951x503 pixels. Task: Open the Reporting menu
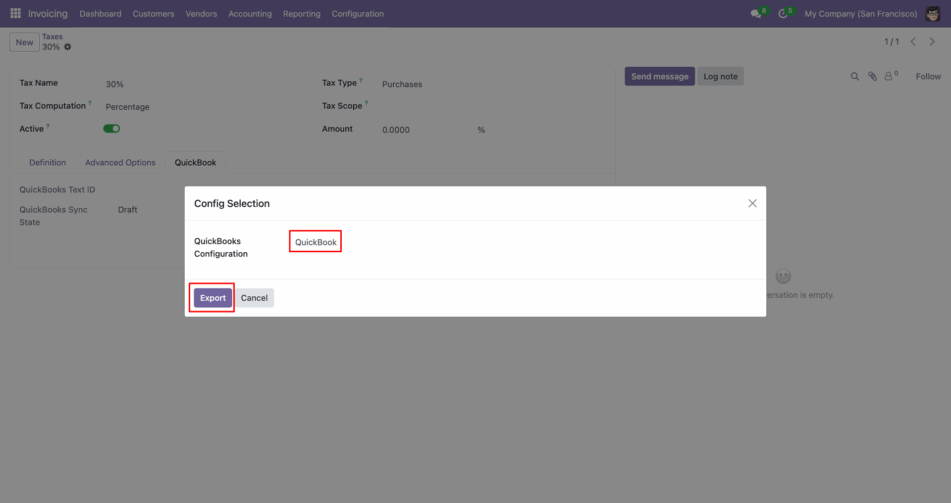click(x=302, y=14)
